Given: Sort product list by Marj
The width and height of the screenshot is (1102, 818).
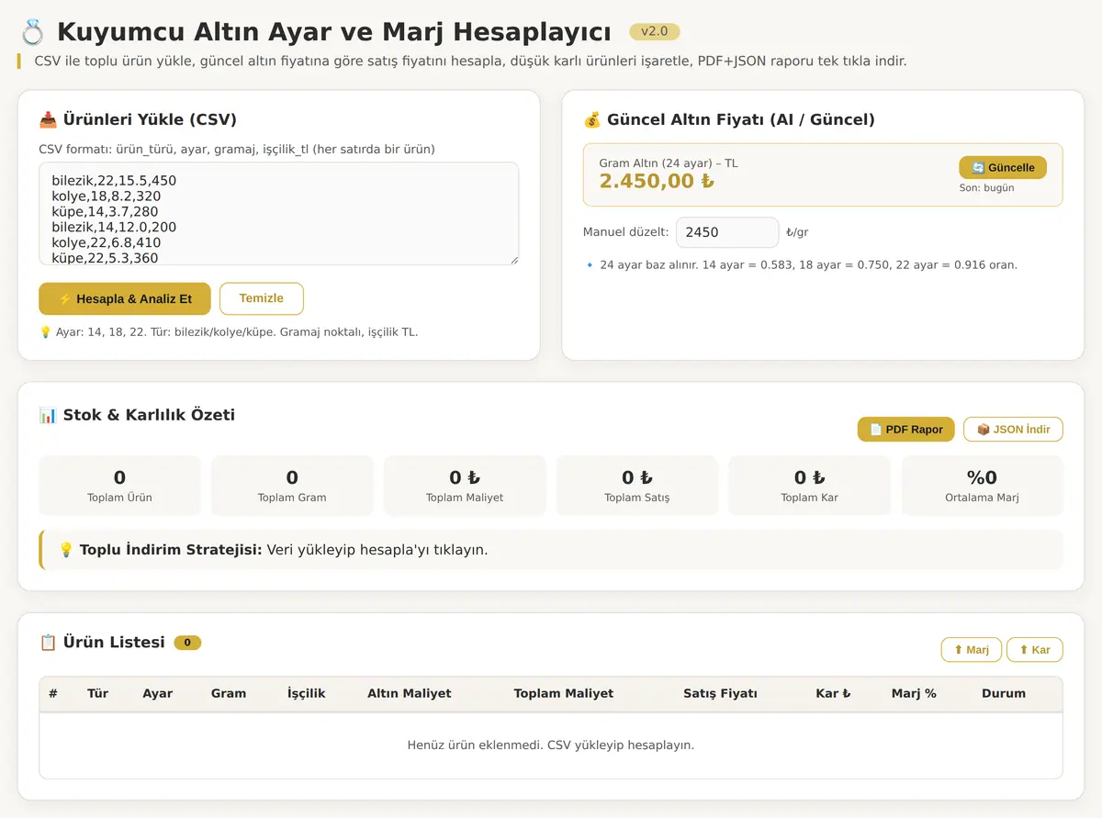Looking at the screenshot, I should click(x=972, y=649).
